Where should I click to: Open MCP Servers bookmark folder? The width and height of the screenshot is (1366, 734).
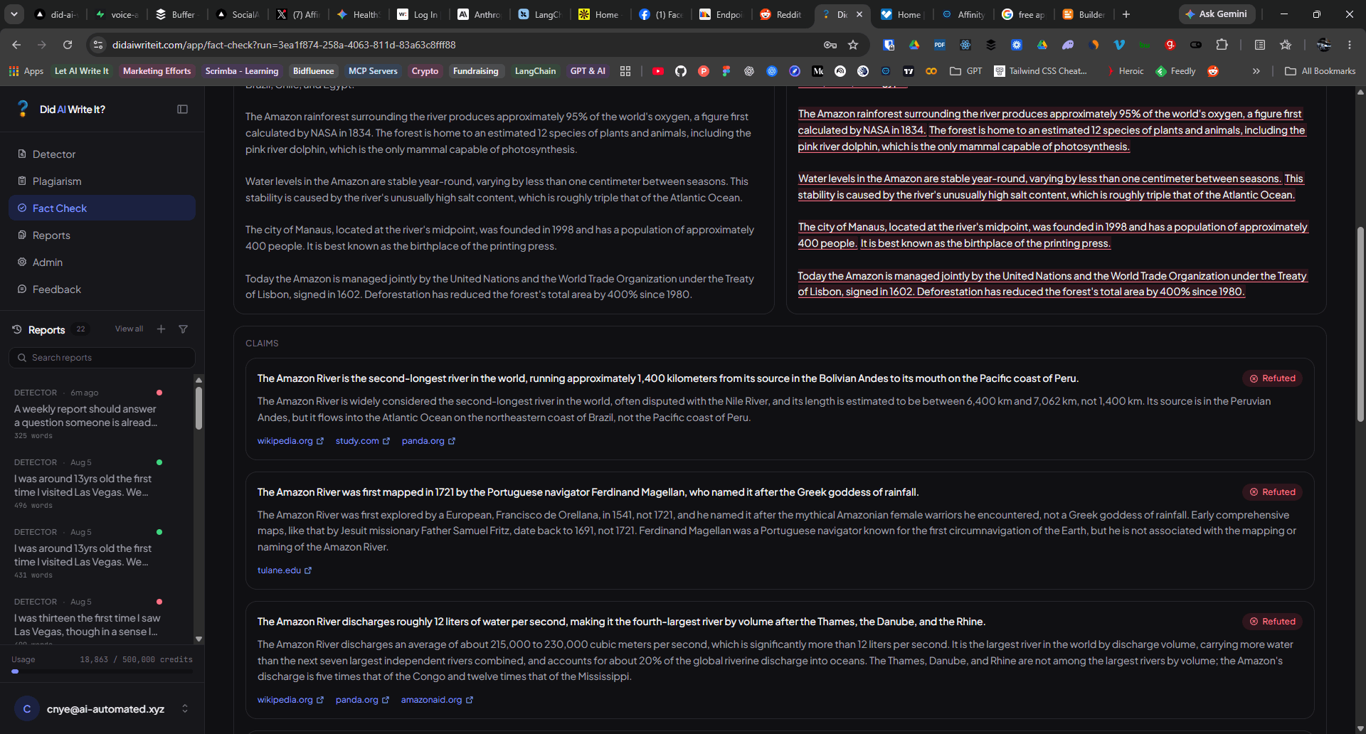373,71
